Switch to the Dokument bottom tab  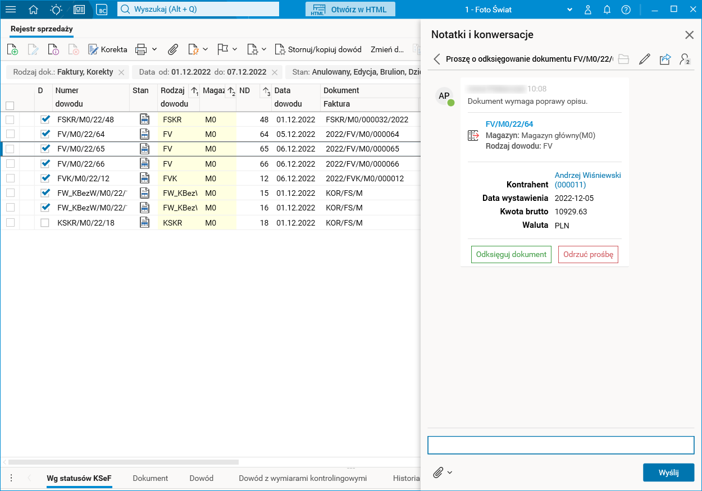150,478
